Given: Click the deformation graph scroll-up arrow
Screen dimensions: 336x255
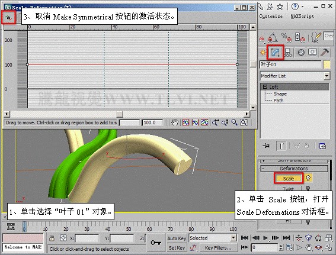Looking at the screenshot, I should click(253, 27).
